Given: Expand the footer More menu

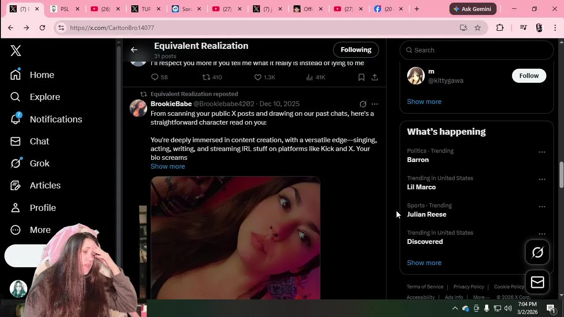Looking at the screenshot, I should point(481,297).
